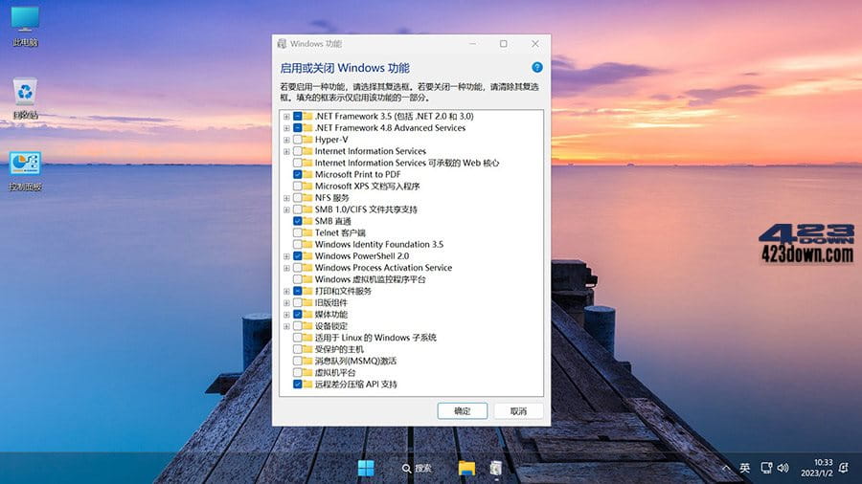Viewport: 862px width, 484px height.
Task: Select the "受保护的主机" row text
Action: coord(339,349)
